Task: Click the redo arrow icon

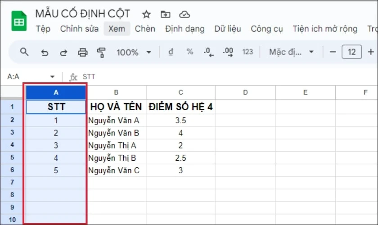Action: click(x=63, y=52)
